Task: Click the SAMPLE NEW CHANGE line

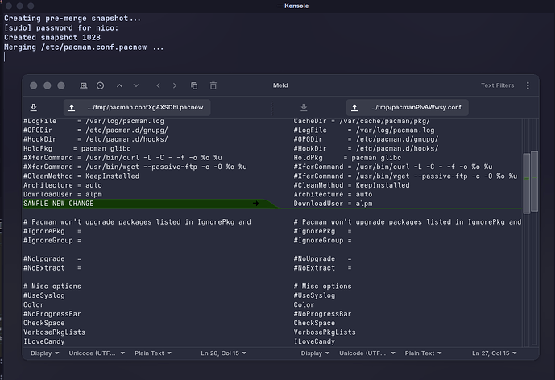Action: [59, 204]
